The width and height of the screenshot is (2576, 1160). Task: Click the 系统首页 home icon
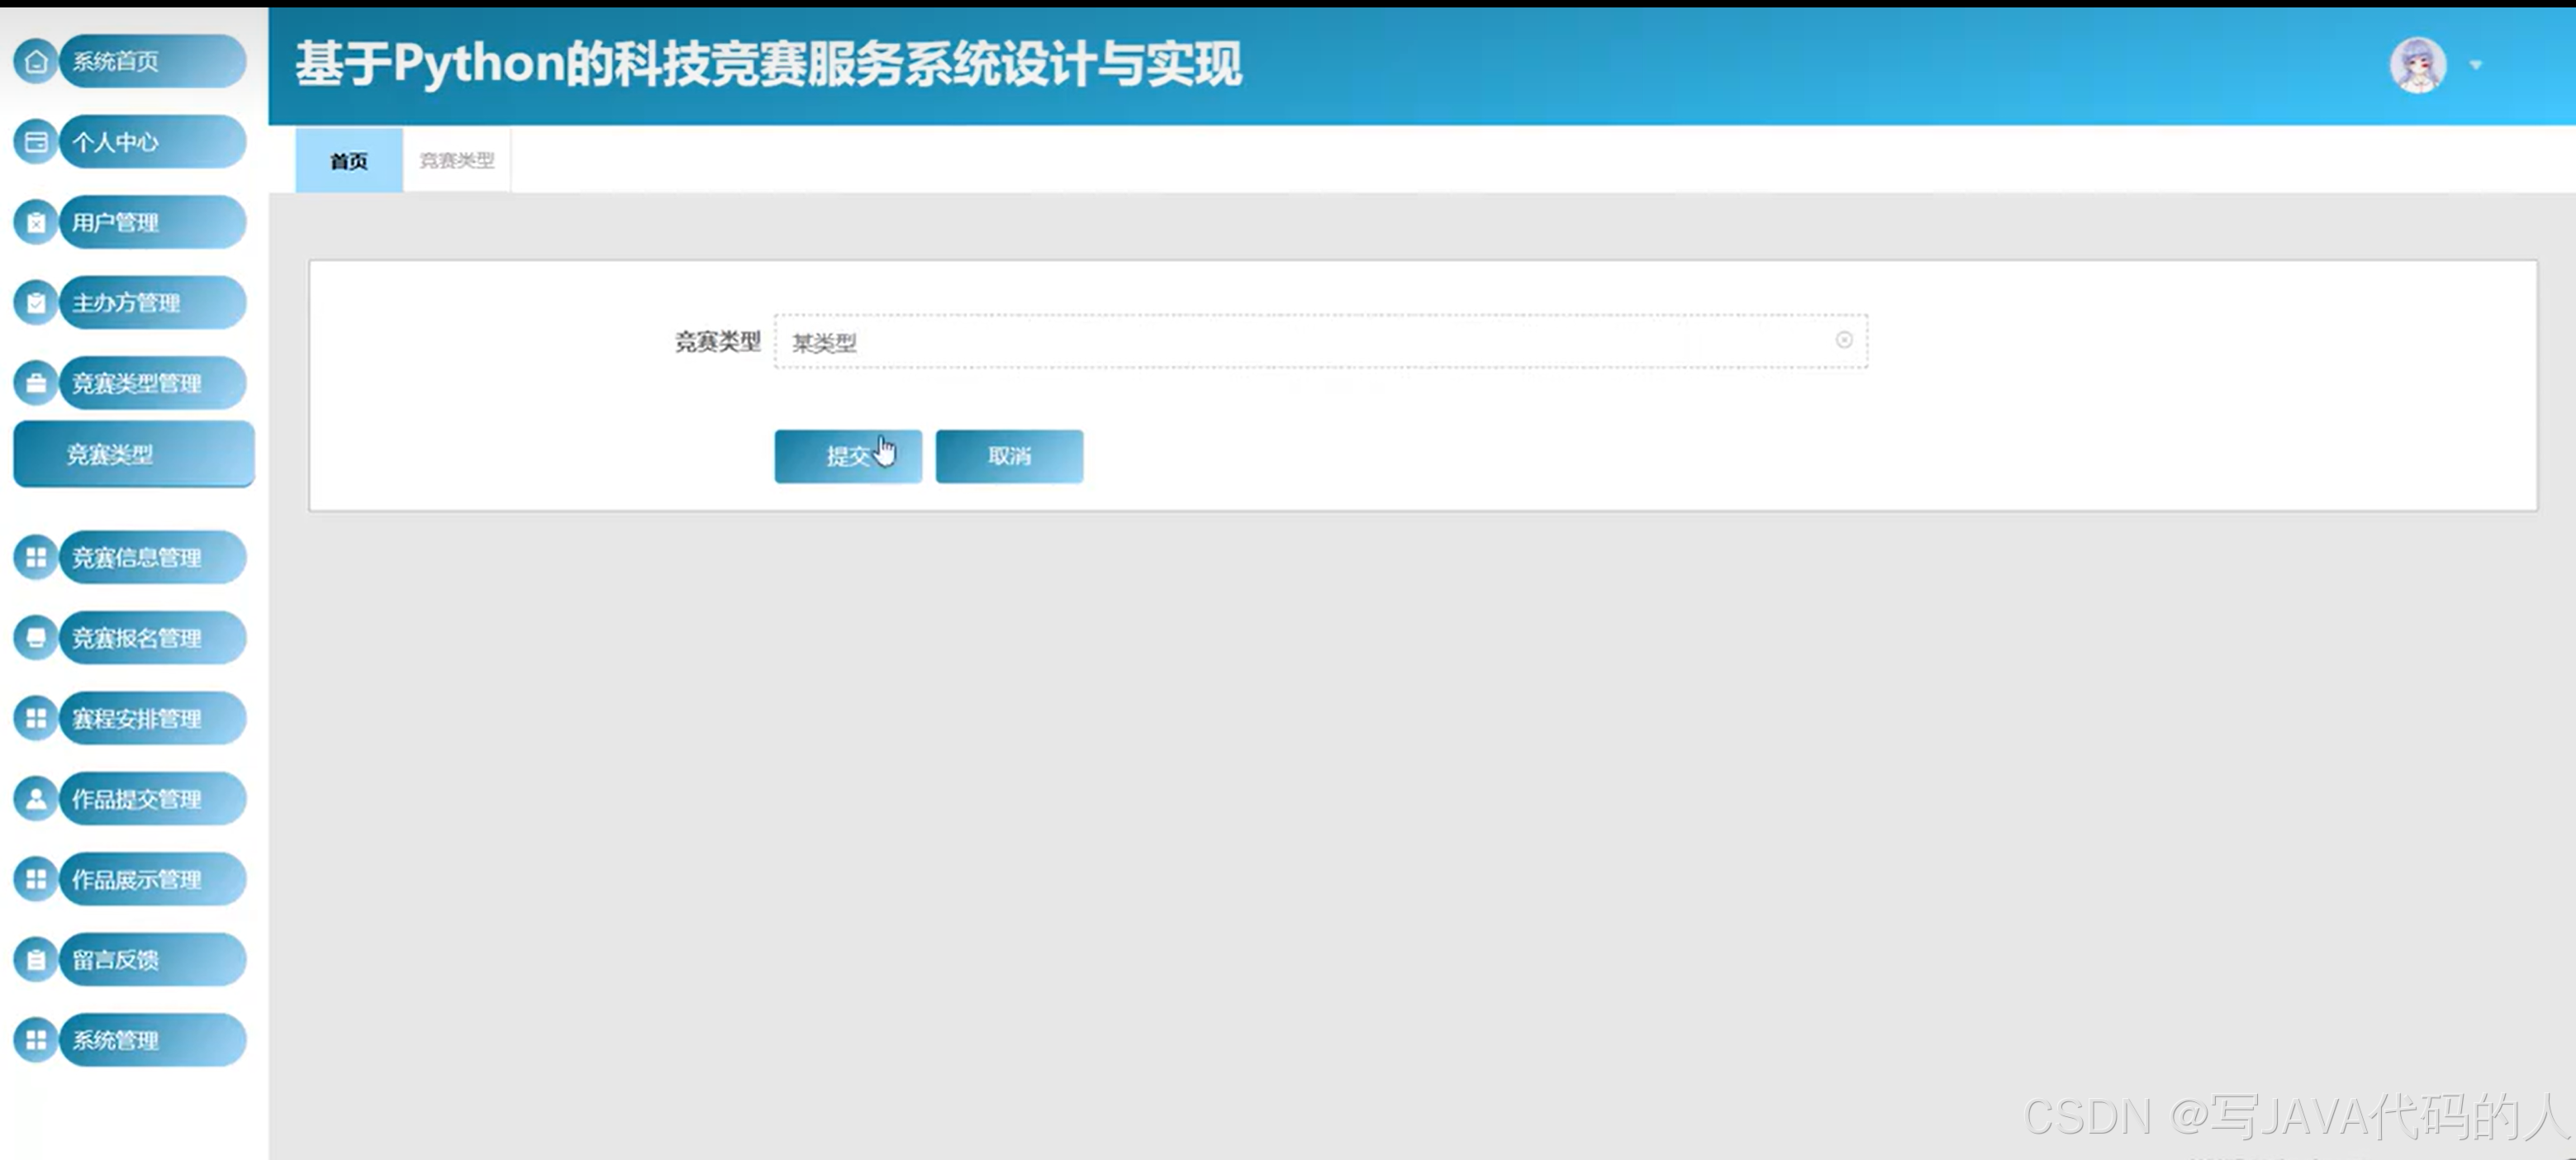[x=36, y=61]
